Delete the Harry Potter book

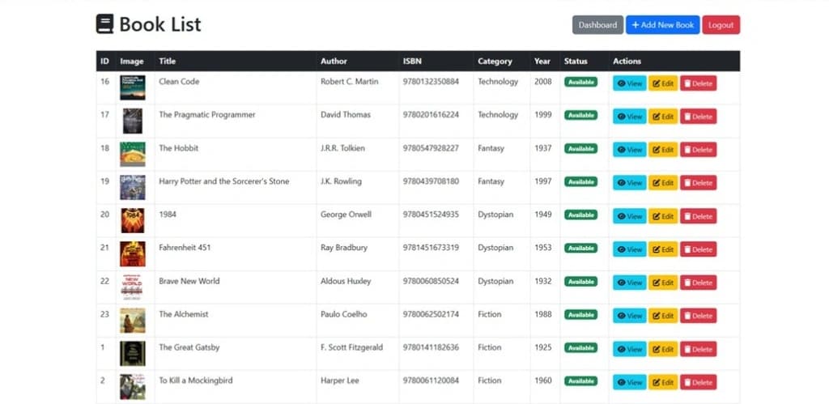[698, 182]
